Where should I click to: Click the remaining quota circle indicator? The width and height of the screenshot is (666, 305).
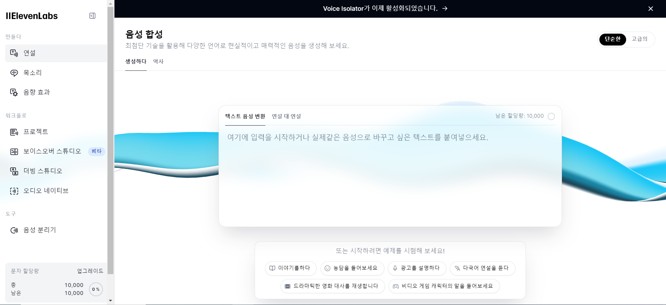pyautogui.click(x=551, y=116)
